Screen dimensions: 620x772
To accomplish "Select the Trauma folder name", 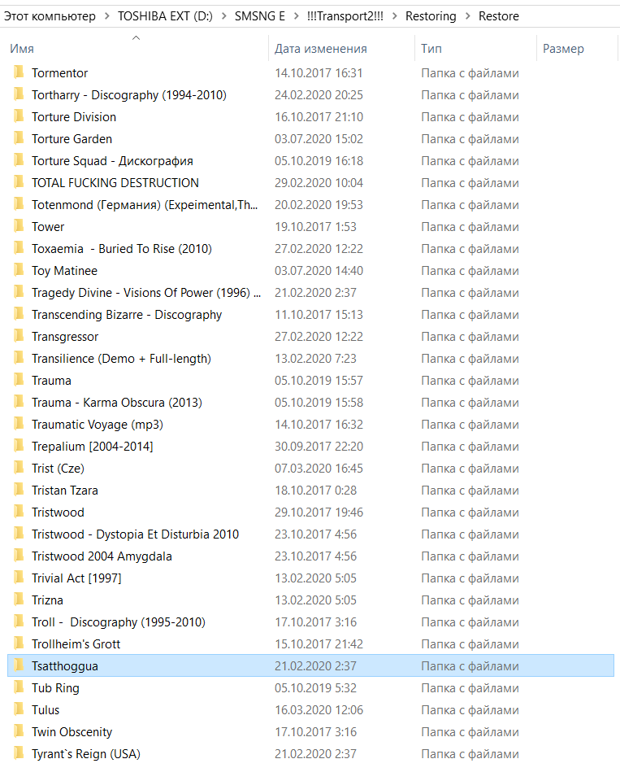I will [51, 381].
